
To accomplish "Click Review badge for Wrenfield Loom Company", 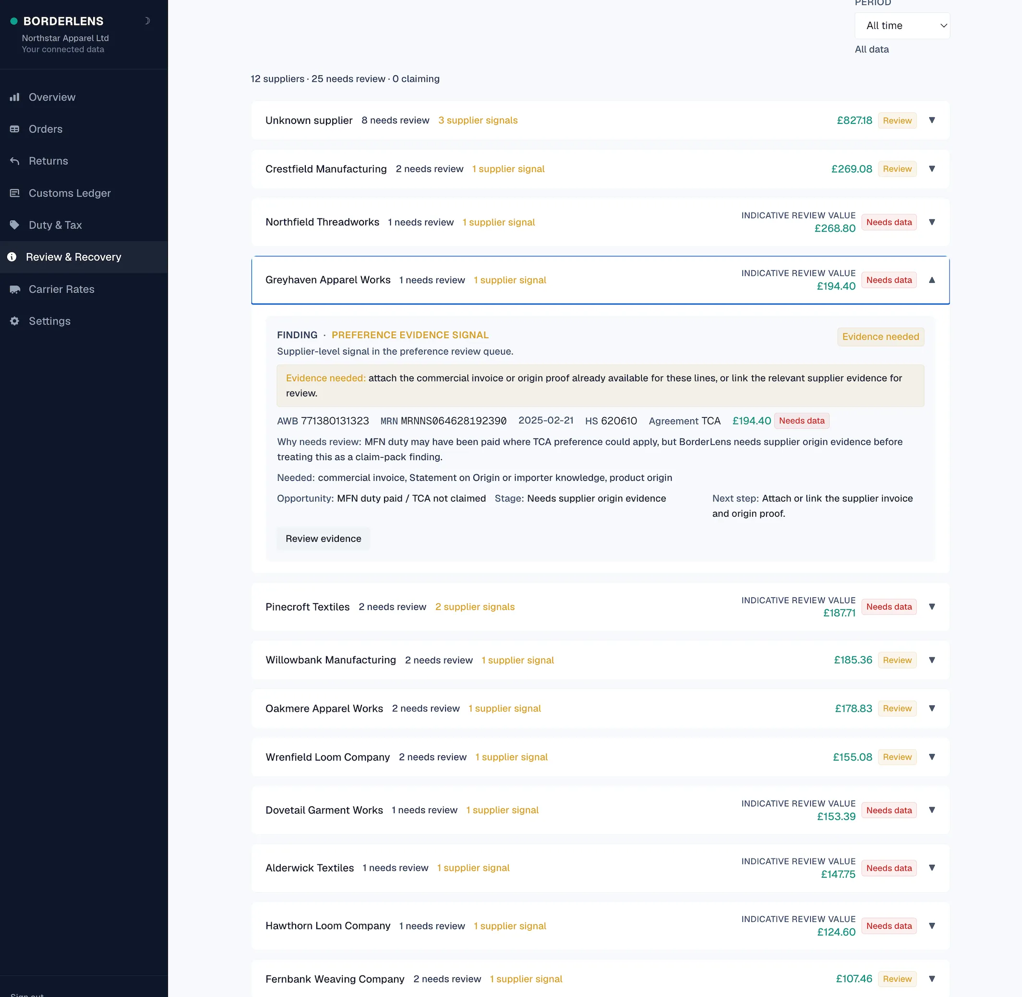I will point(897,757).
